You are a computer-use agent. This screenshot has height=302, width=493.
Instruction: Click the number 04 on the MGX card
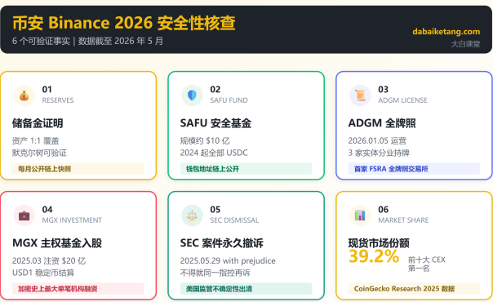pyautogui.click(x=47, y=210)
